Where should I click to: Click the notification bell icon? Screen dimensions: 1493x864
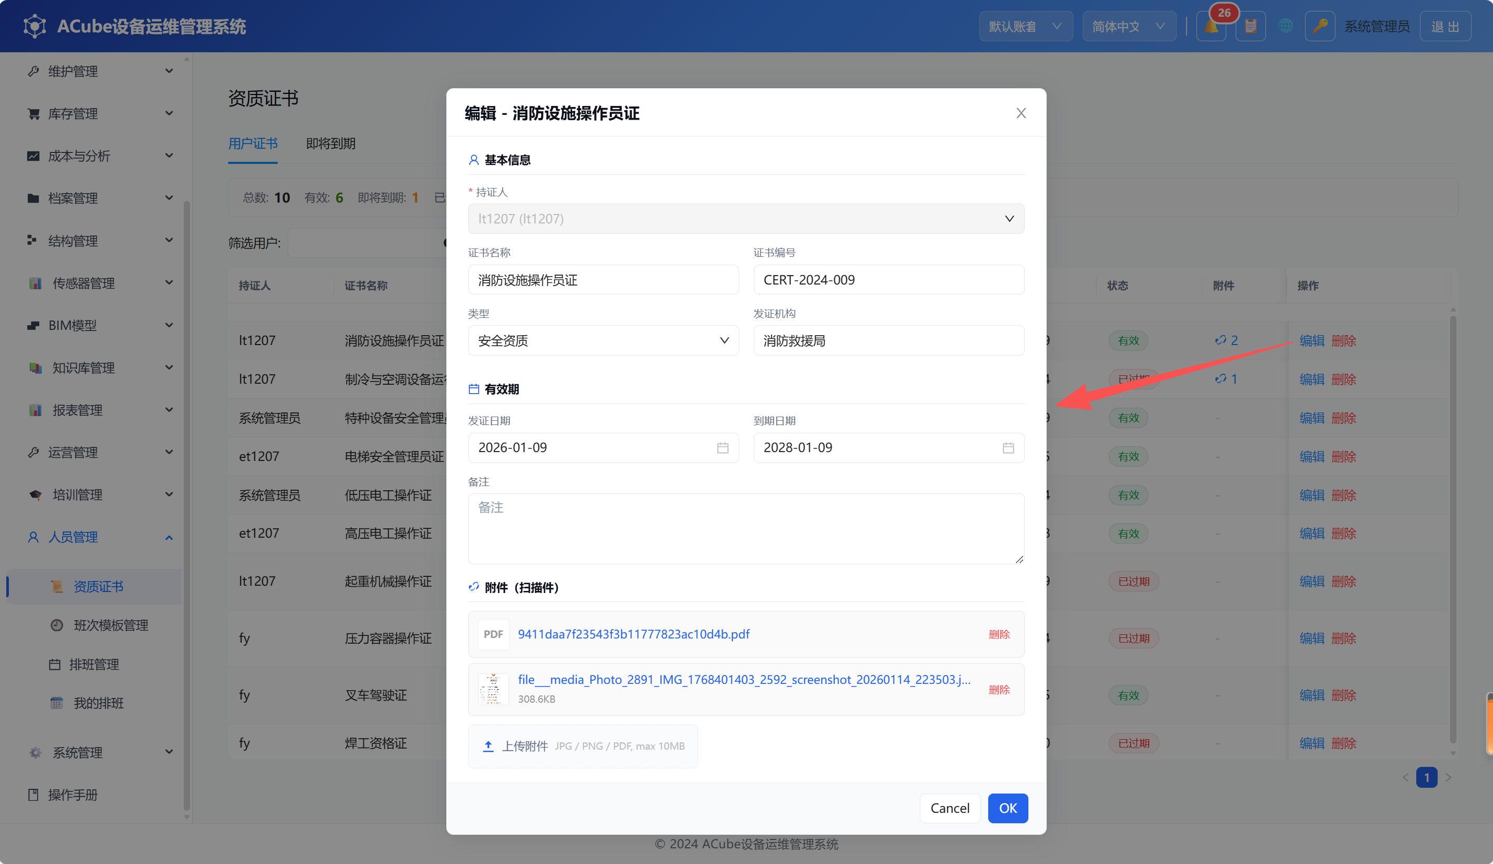1211,27
